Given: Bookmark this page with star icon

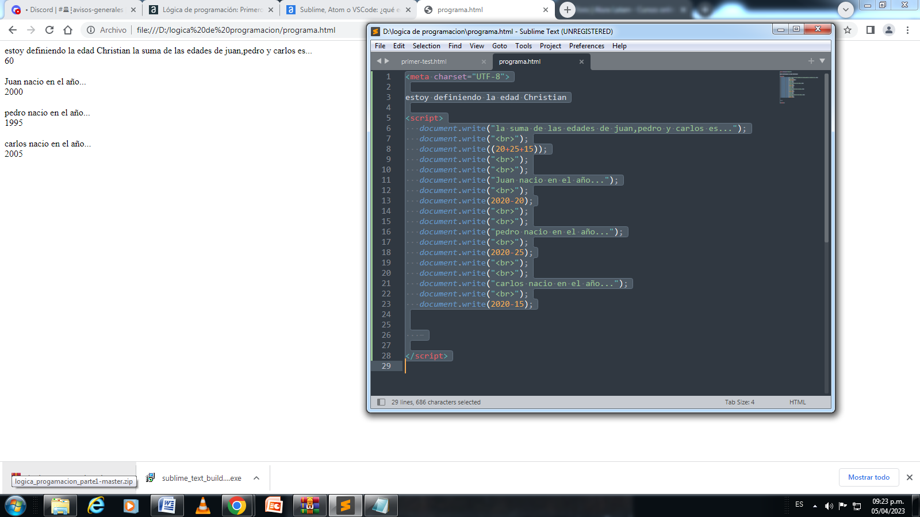Looking at the screenshot, I should click(848, 30).
